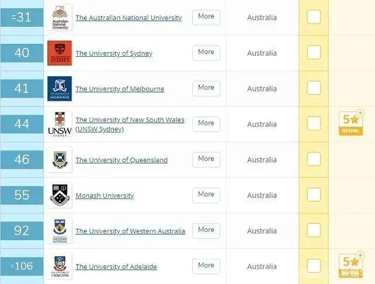Select the checkbox for Australian National University
This screenshot has width=375, height=284.
pos(314,17)
